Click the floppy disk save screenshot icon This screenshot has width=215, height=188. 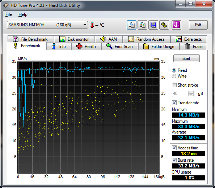(x=153, y=25)
